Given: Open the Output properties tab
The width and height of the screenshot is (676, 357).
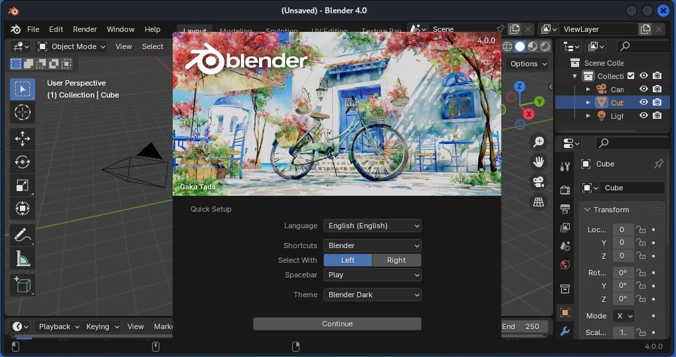Looking at the screenshot, I should [x=565, y=208].
